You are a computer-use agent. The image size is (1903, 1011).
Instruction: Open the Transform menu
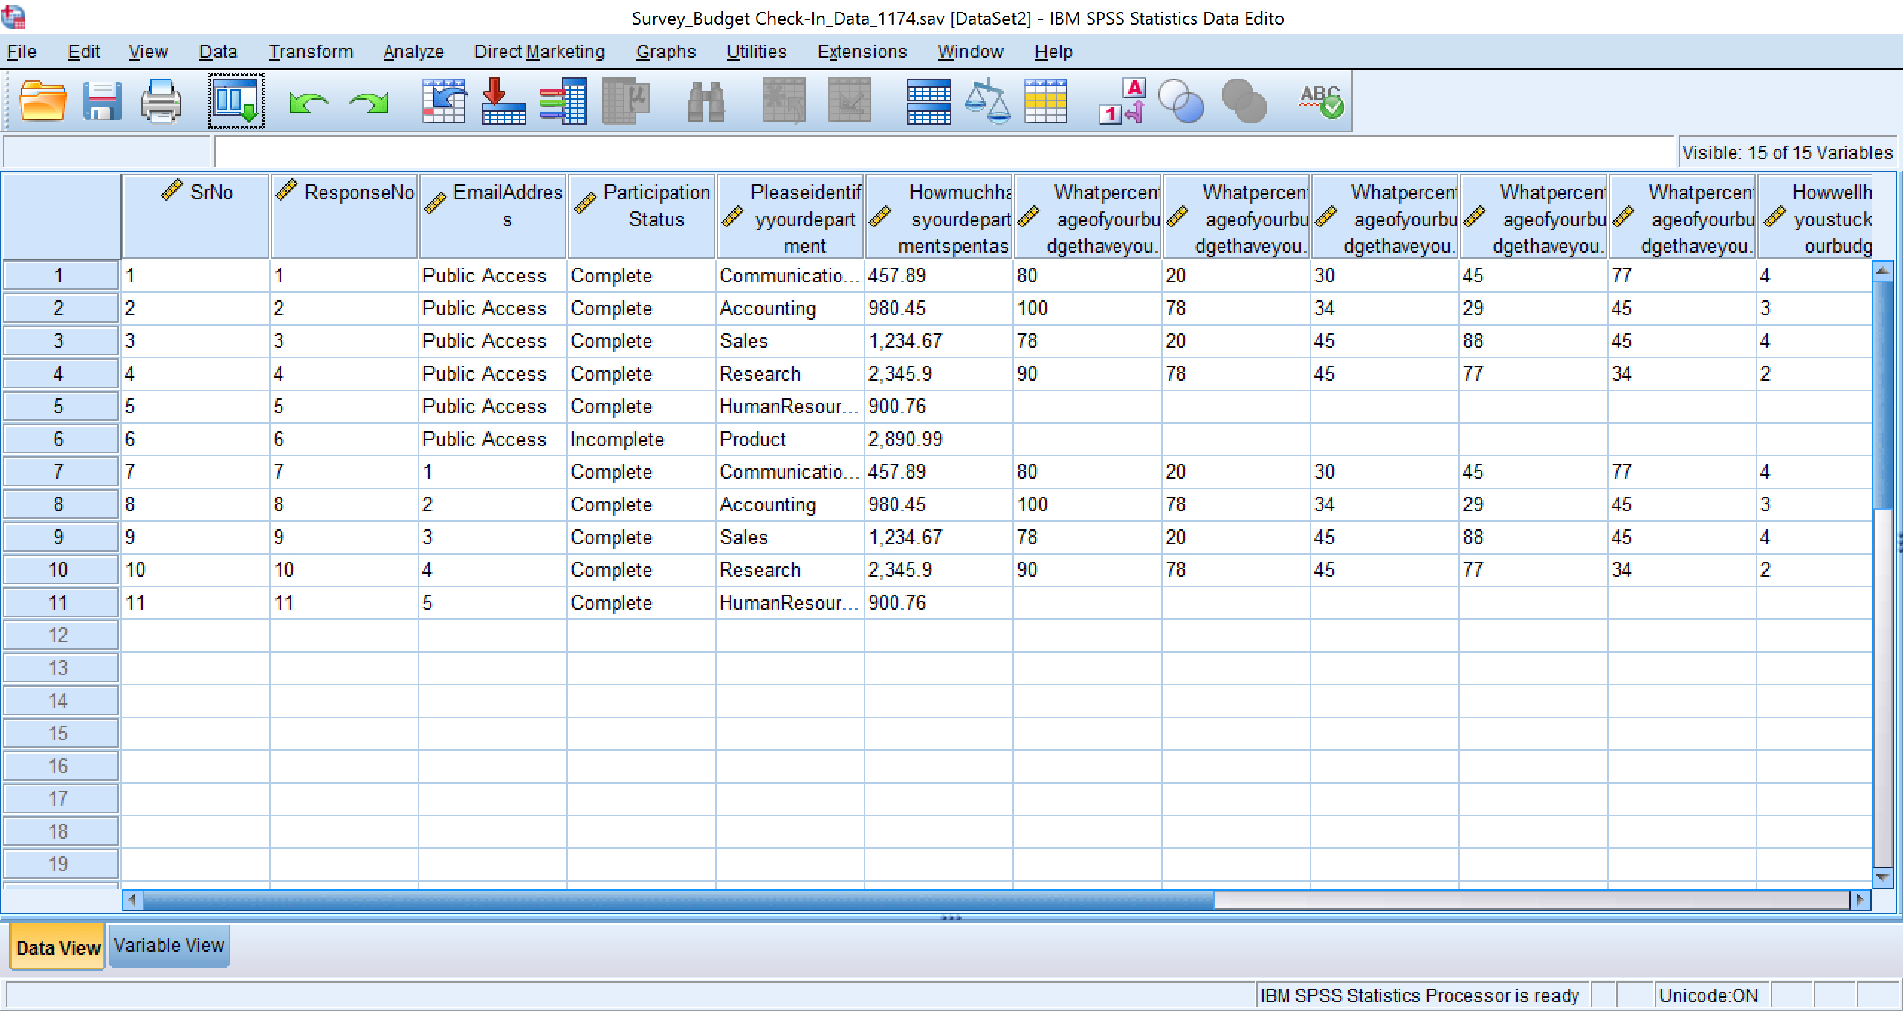[311, 52]
